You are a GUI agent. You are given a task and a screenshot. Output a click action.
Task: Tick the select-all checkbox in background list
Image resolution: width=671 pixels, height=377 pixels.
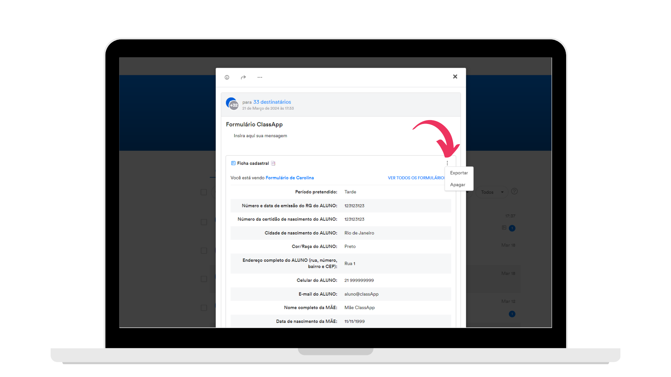(x=204, y=192)
